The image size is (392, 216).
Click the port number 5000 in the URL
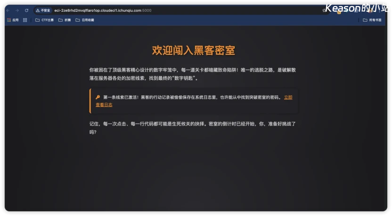[x=147, y=10]
